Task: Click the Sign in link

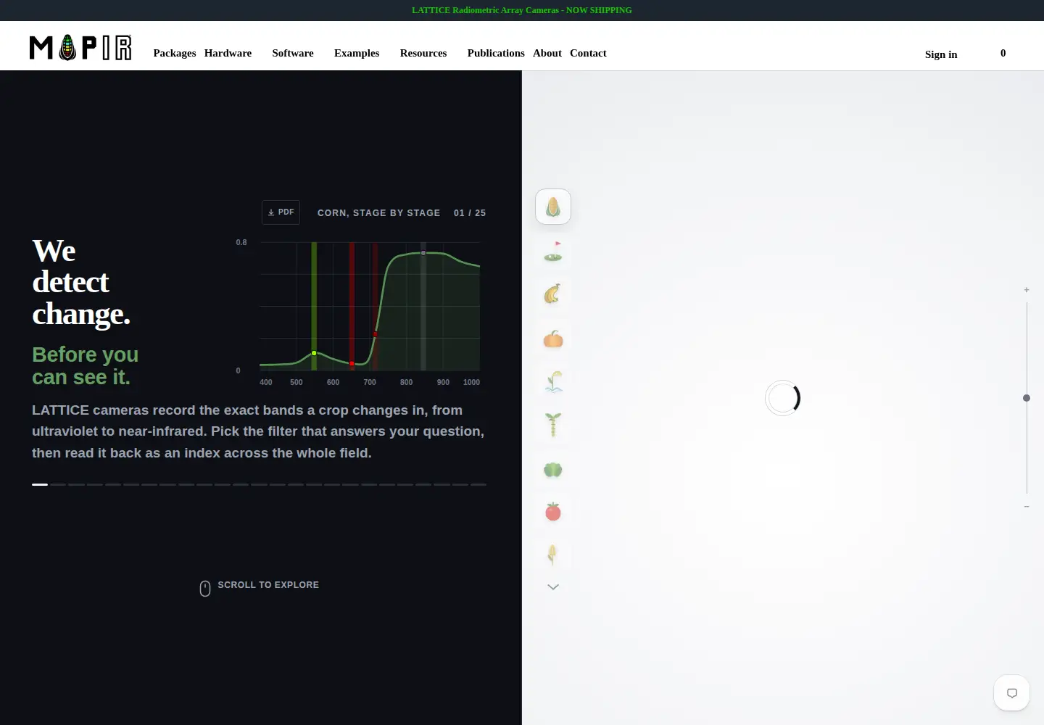Action: [x=941, y=54]
